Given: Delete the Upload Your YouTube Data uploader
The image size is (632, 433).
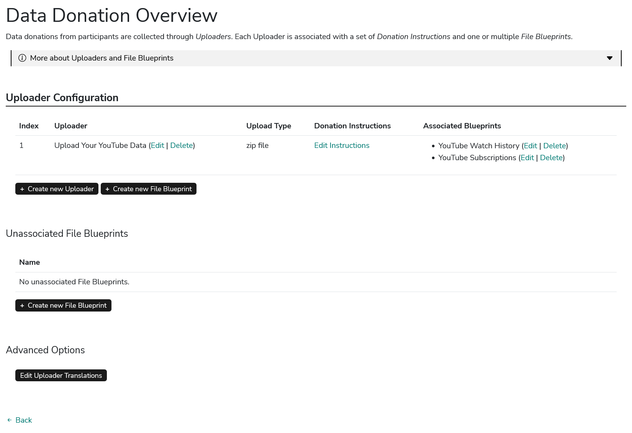Looking at the screenshot, I should [182, 145].
